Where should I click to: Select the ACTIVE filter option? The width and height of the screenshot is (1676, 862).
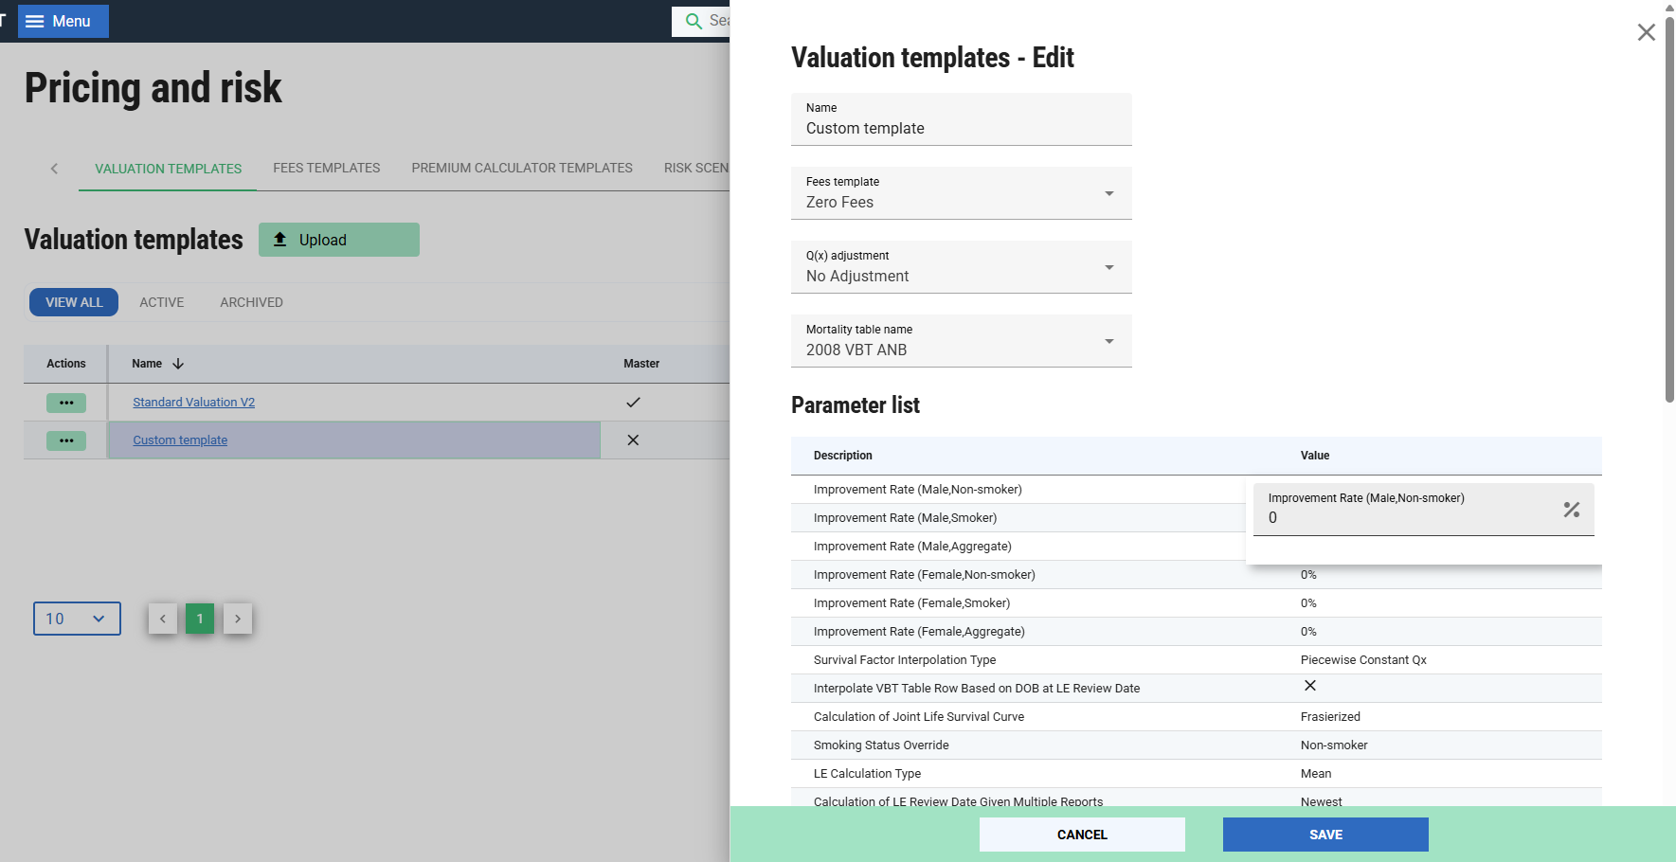click(162, 302)
